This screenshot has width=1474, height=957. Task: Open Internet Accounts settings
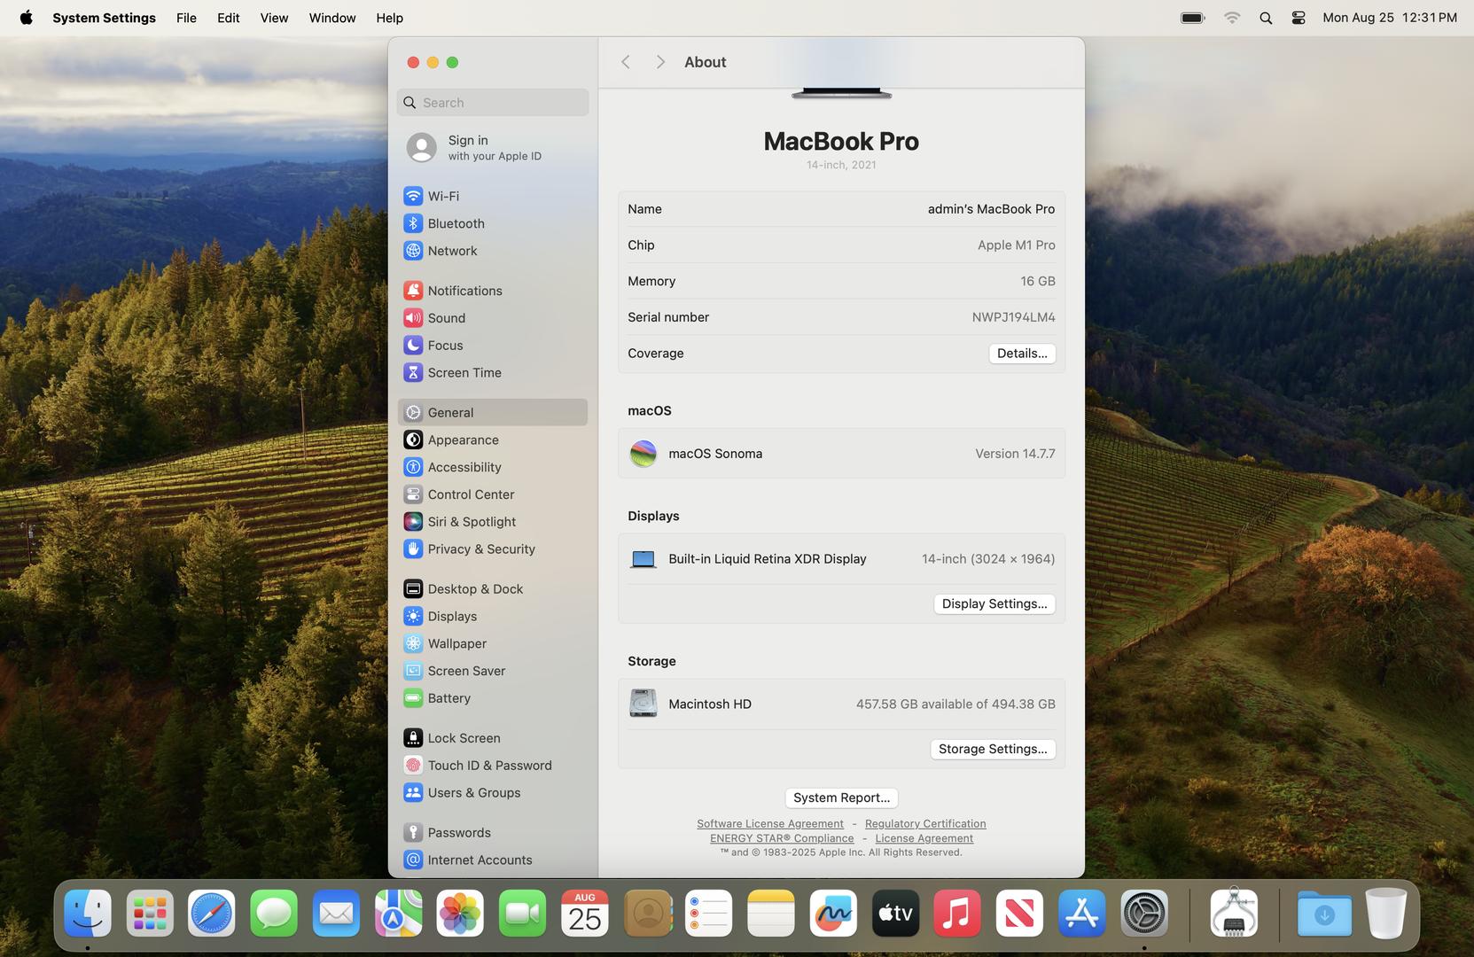click(492, 860)
